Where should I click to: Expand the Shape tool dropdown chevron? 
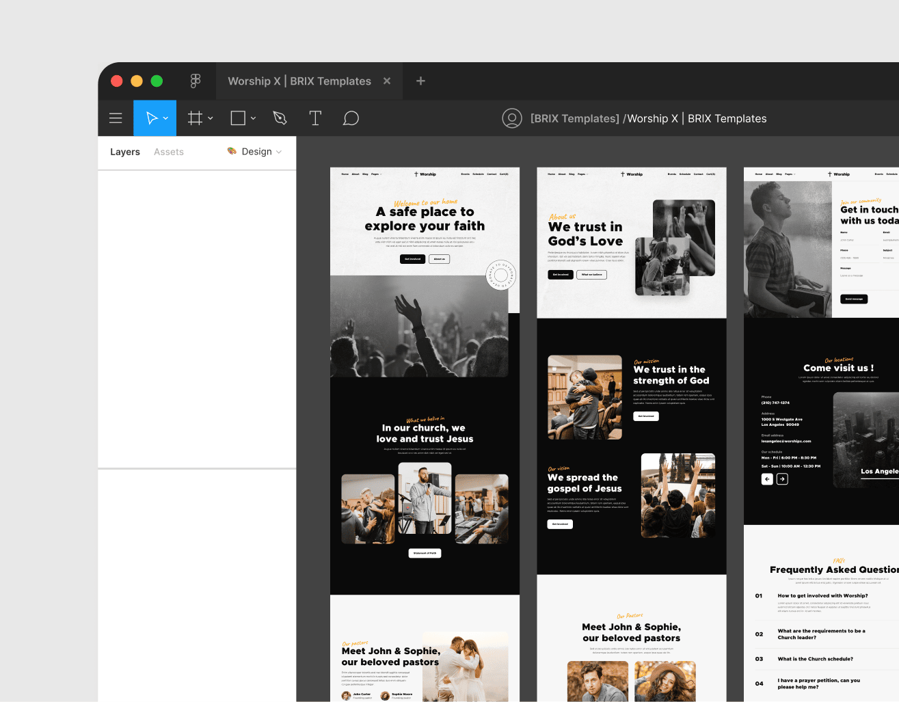coord(252,118)
